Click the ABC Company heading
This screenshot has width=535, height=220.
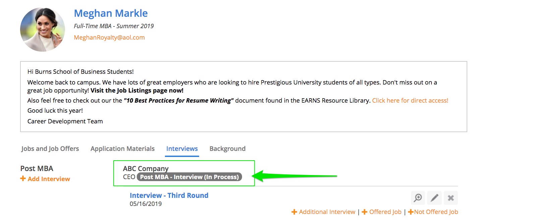coord(145,168)
